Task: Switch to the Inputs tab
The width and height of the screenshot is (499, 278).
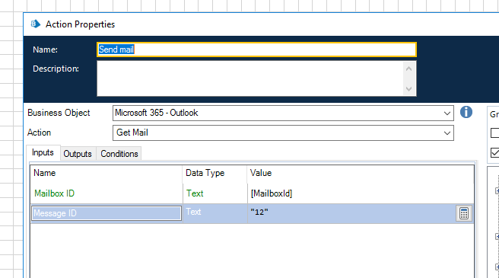Action: [43, 152]
